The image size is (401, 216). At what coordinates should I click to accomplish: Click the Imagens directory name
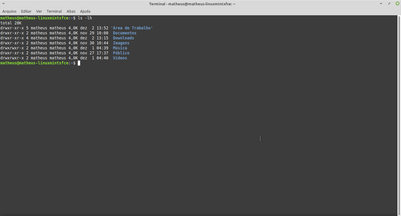[121, 43]
